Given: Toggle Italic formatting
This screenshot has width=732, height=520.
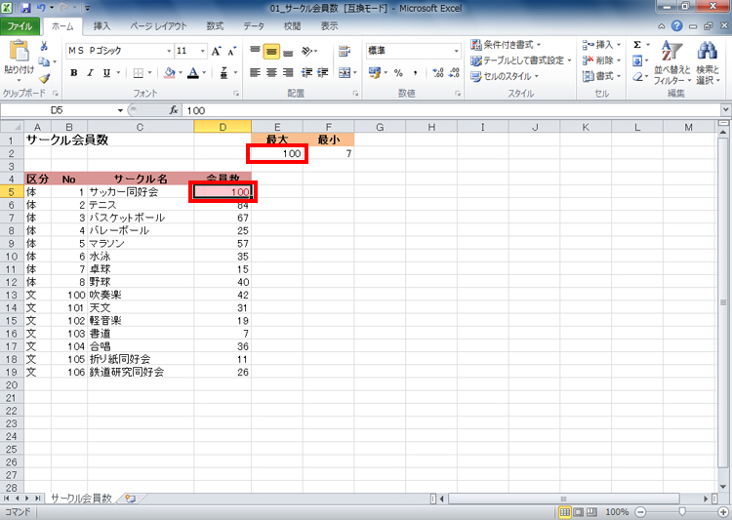Looking at the screenshot, I should click(x=90, y=73).
